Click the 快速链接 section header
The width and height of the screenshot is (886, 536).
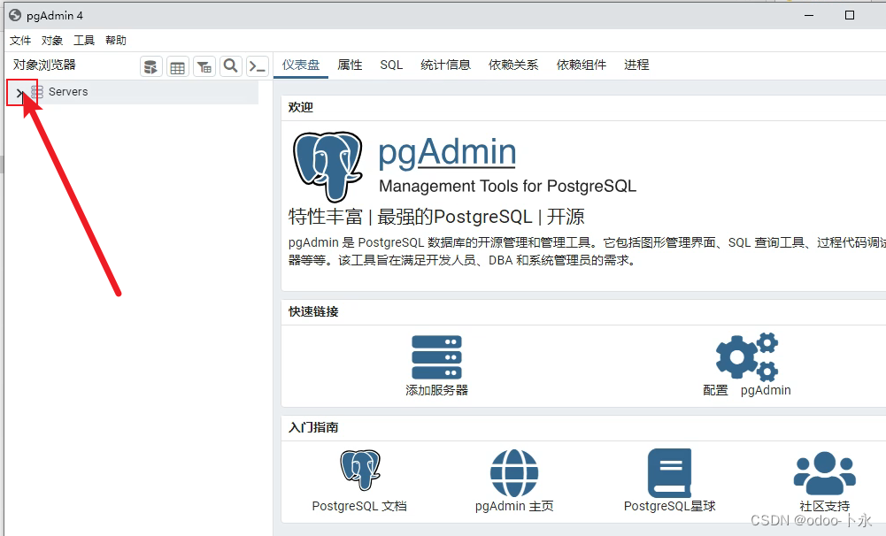tap(313, 311)
